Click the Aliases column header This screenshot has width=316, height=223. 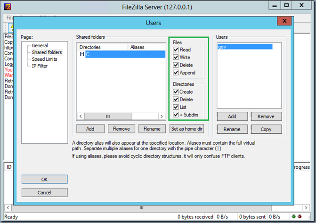tap(147, 47)
